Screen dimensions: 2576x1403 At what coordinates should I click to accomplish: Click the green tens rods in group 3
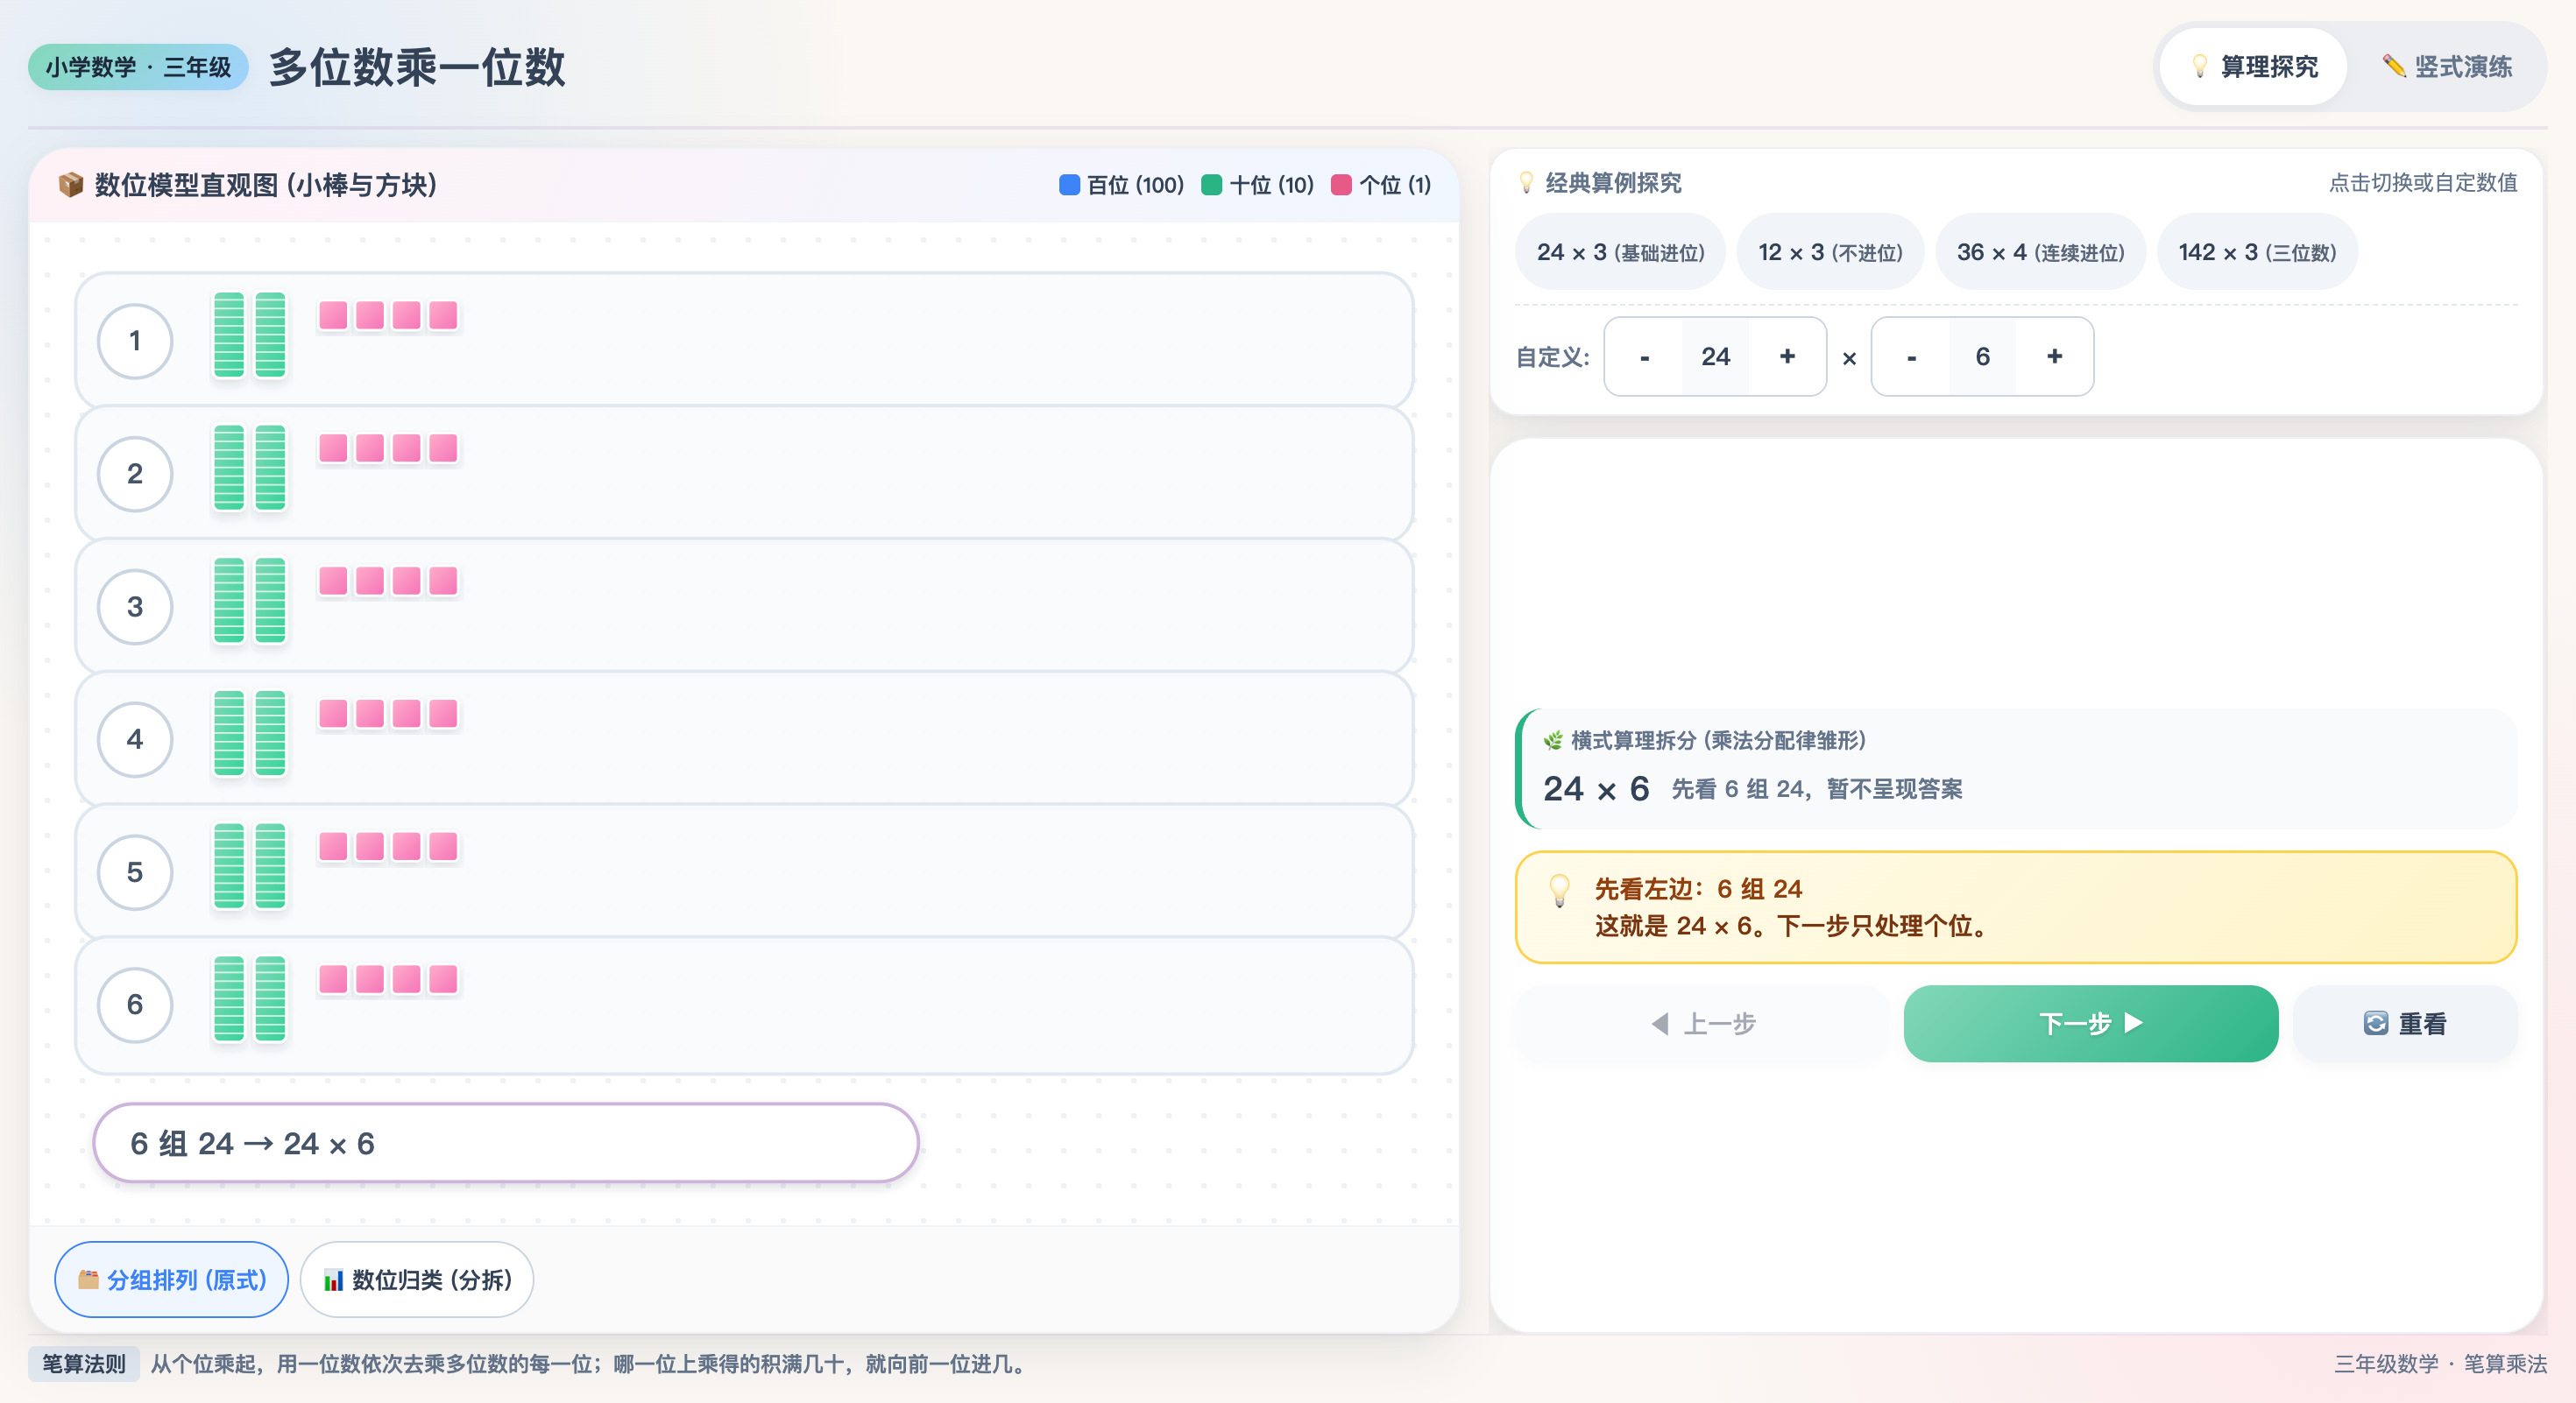click(x=249, y=600)
